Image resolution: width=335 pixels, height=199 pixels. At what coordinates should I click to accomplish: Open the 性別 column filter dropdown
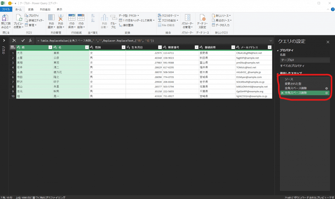click(x=123, y=47)
